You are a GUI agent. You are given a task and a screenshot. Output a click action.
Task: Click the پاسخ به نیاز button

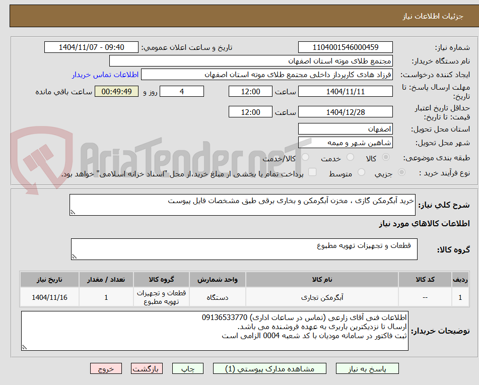[367, 368]
